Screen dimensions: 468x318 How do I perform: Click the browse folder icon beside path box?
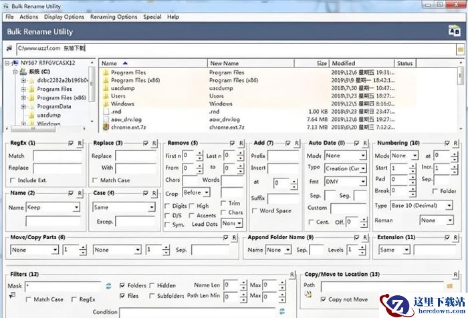point(461,49)
